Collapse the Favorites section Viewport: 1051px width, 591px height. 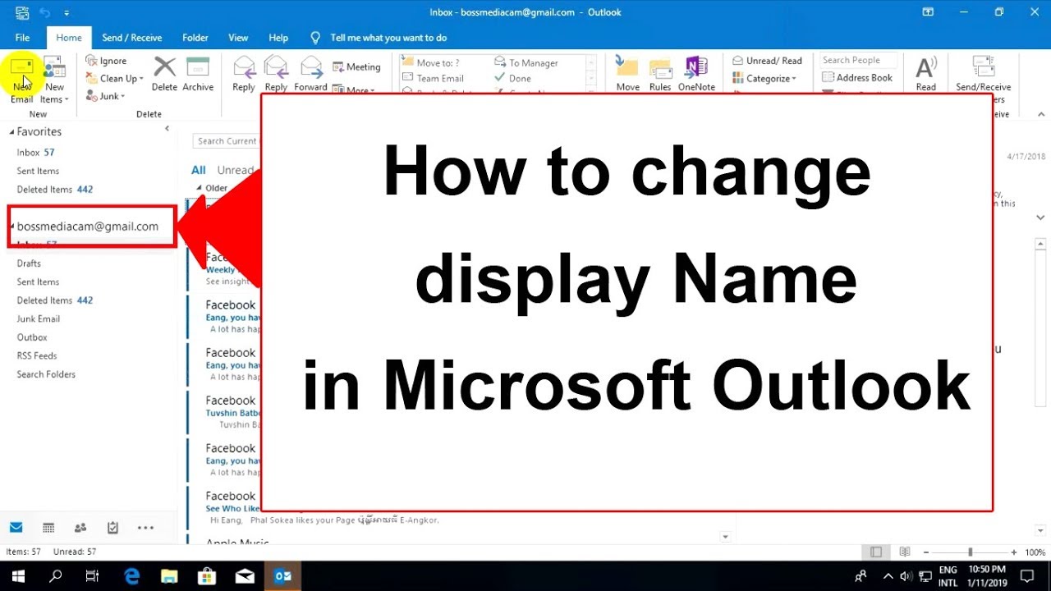coord(11,131)
